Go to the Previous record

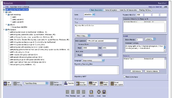coord(73,92)
